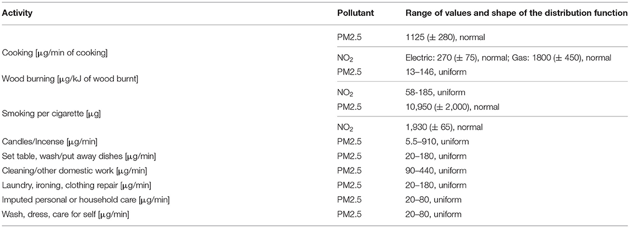The height and width of the screenshot is (228, 630).
Task: Select the Electric and Gas NO2 values
Action: tap(508, 58)
